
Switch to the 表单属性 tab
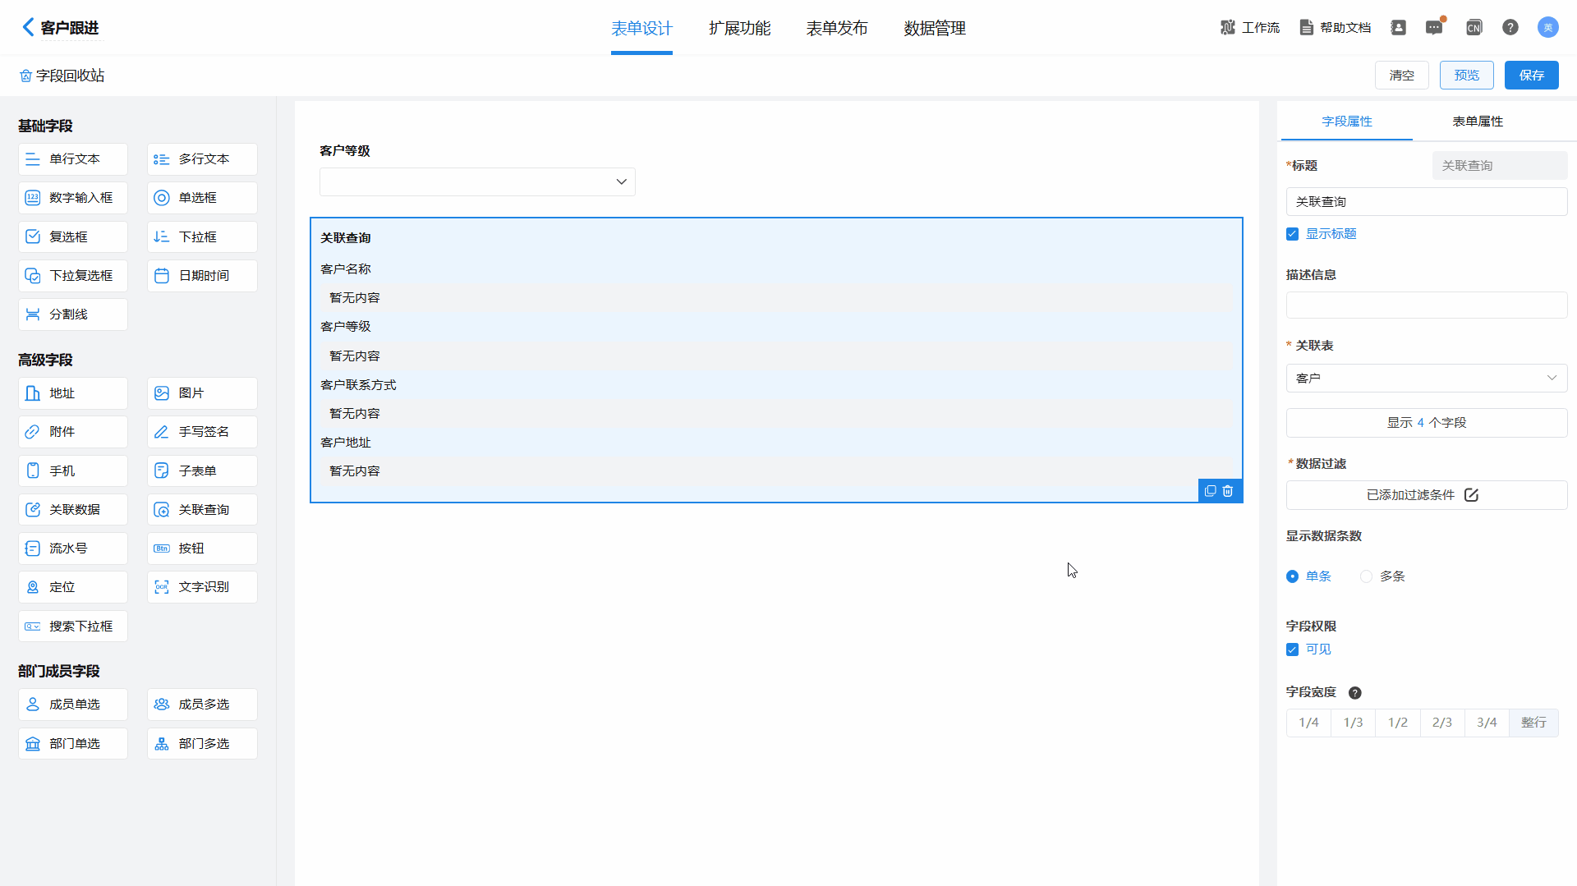[x=1477, y=122]
